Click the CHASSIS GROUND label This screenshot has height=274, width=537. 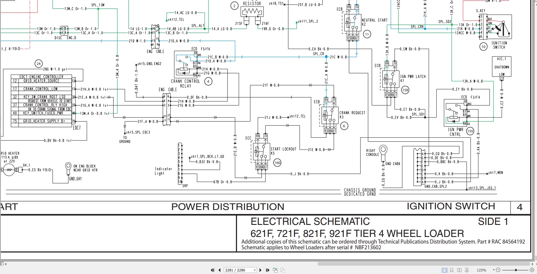pyautogui.click(x=360, y=190)
